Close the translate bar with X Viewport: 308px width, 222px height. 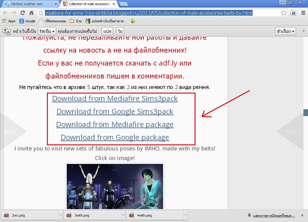click(x=303, y=31)
